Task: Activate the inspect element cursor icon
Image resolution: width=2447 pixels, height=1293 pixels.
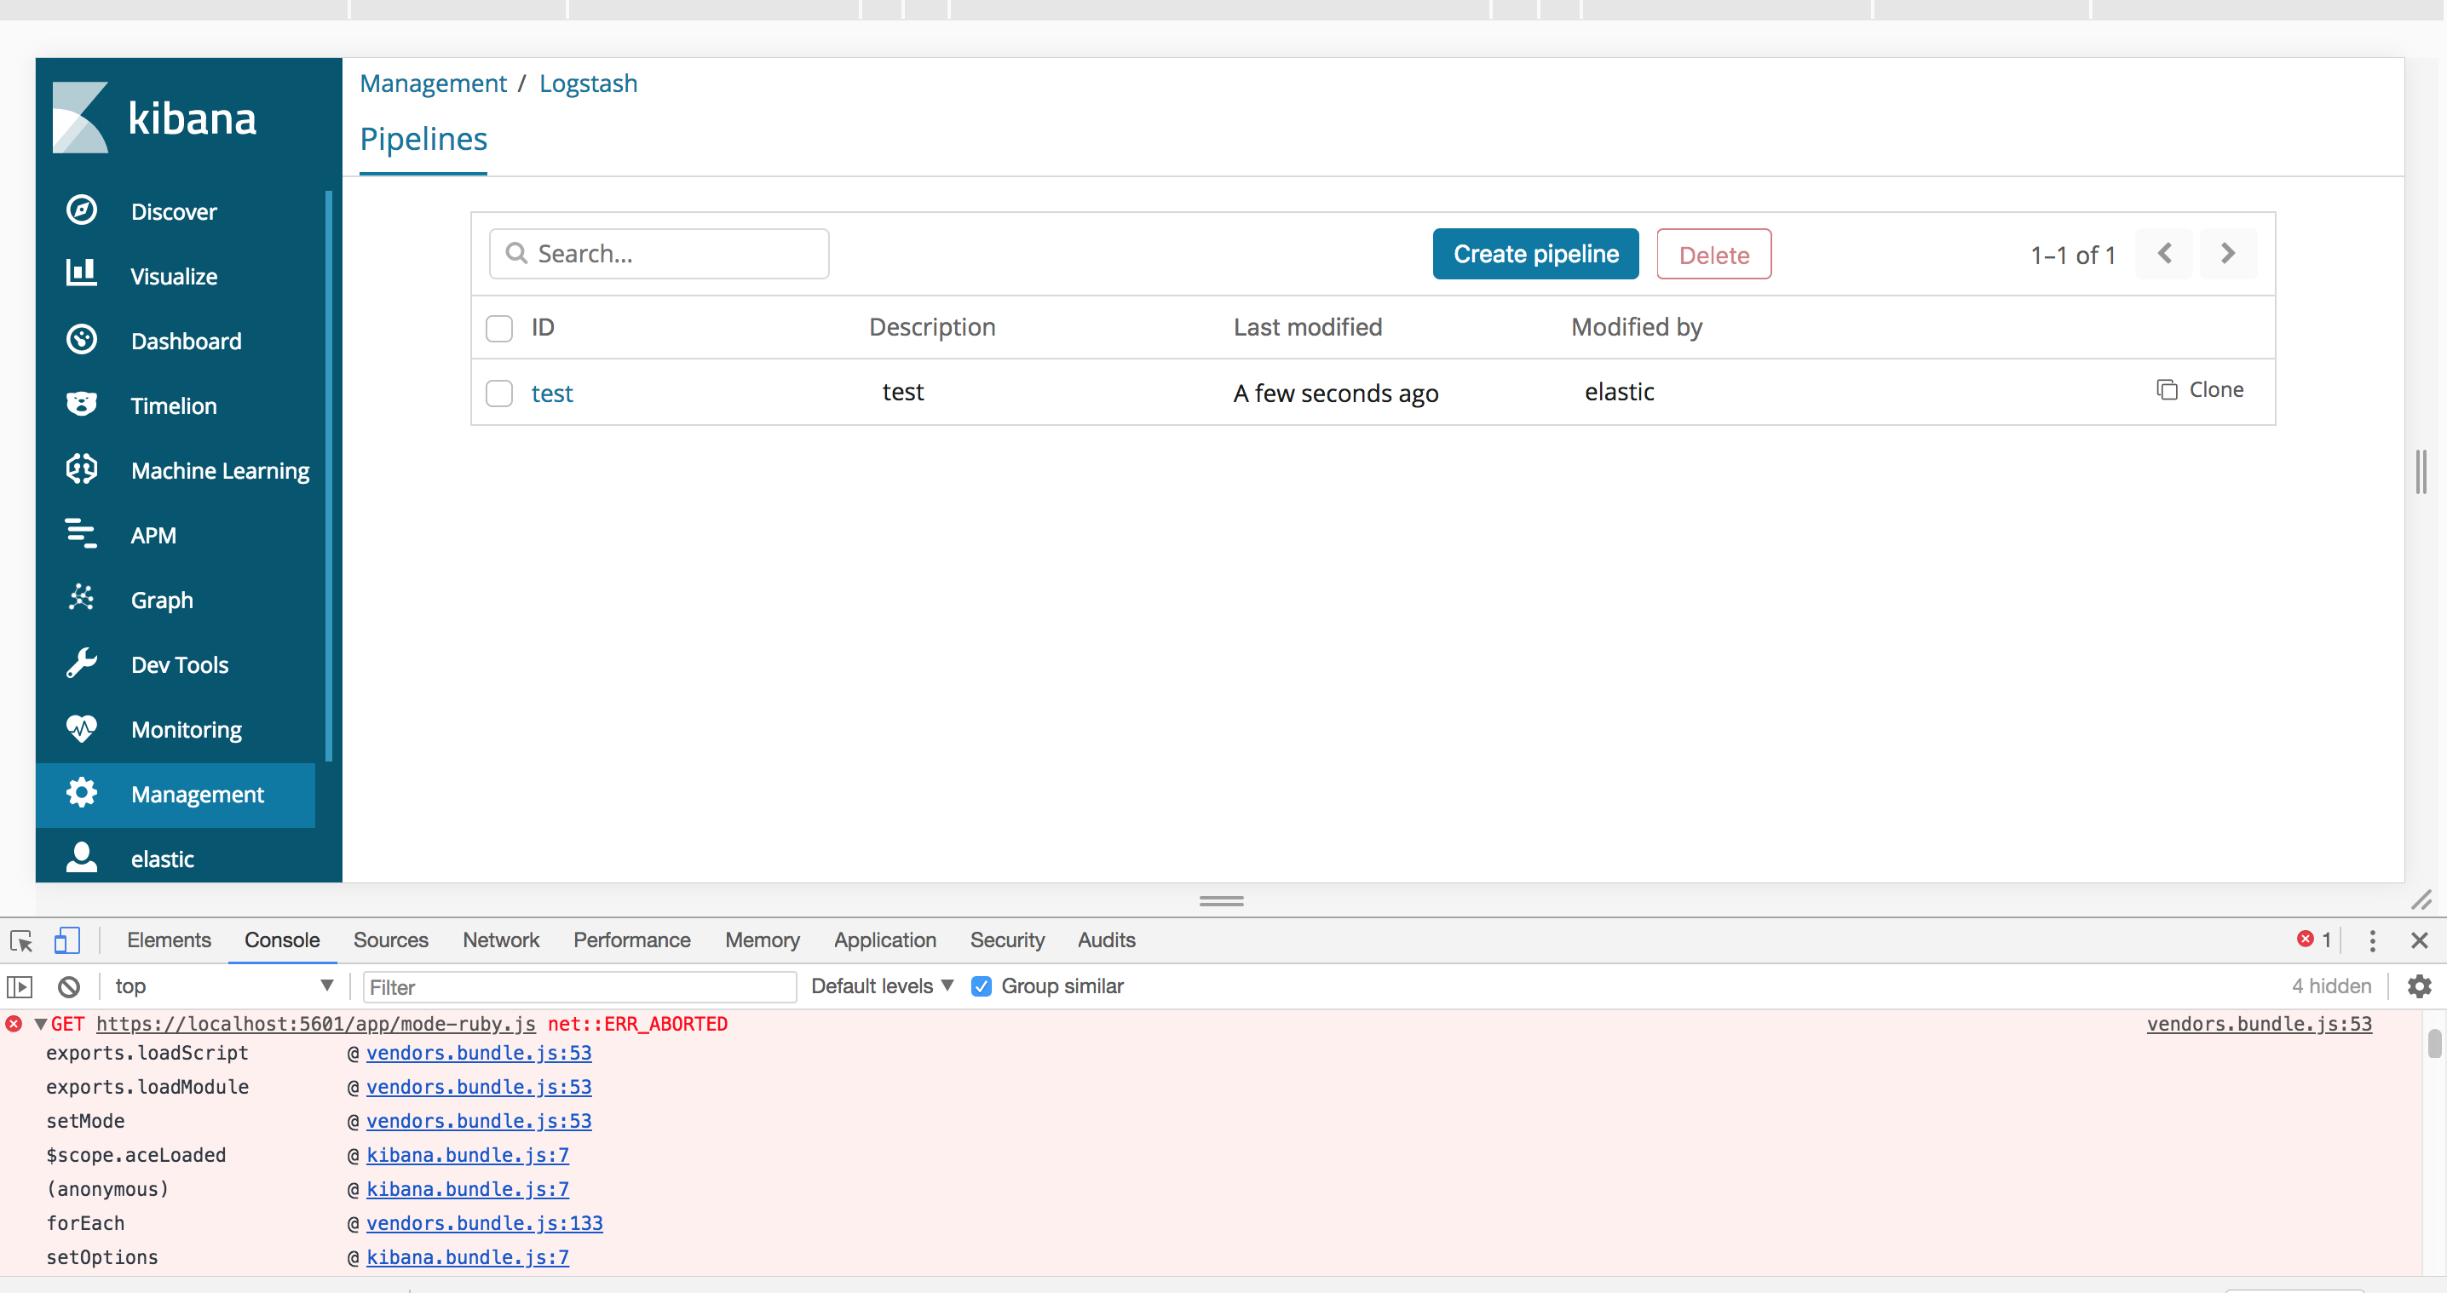Action: pyautogui.click(x=20, y=940)
